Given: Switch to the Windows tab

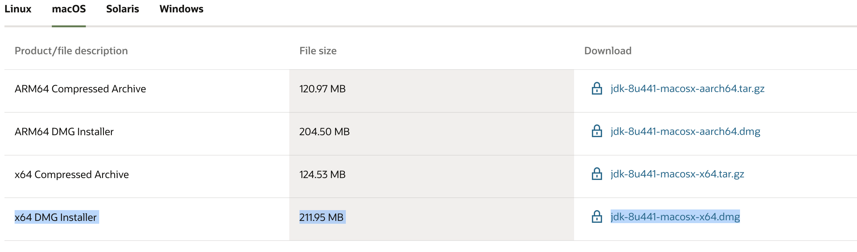Looking at the screenshot, I should pyautogui.click(x=181, y=9).
